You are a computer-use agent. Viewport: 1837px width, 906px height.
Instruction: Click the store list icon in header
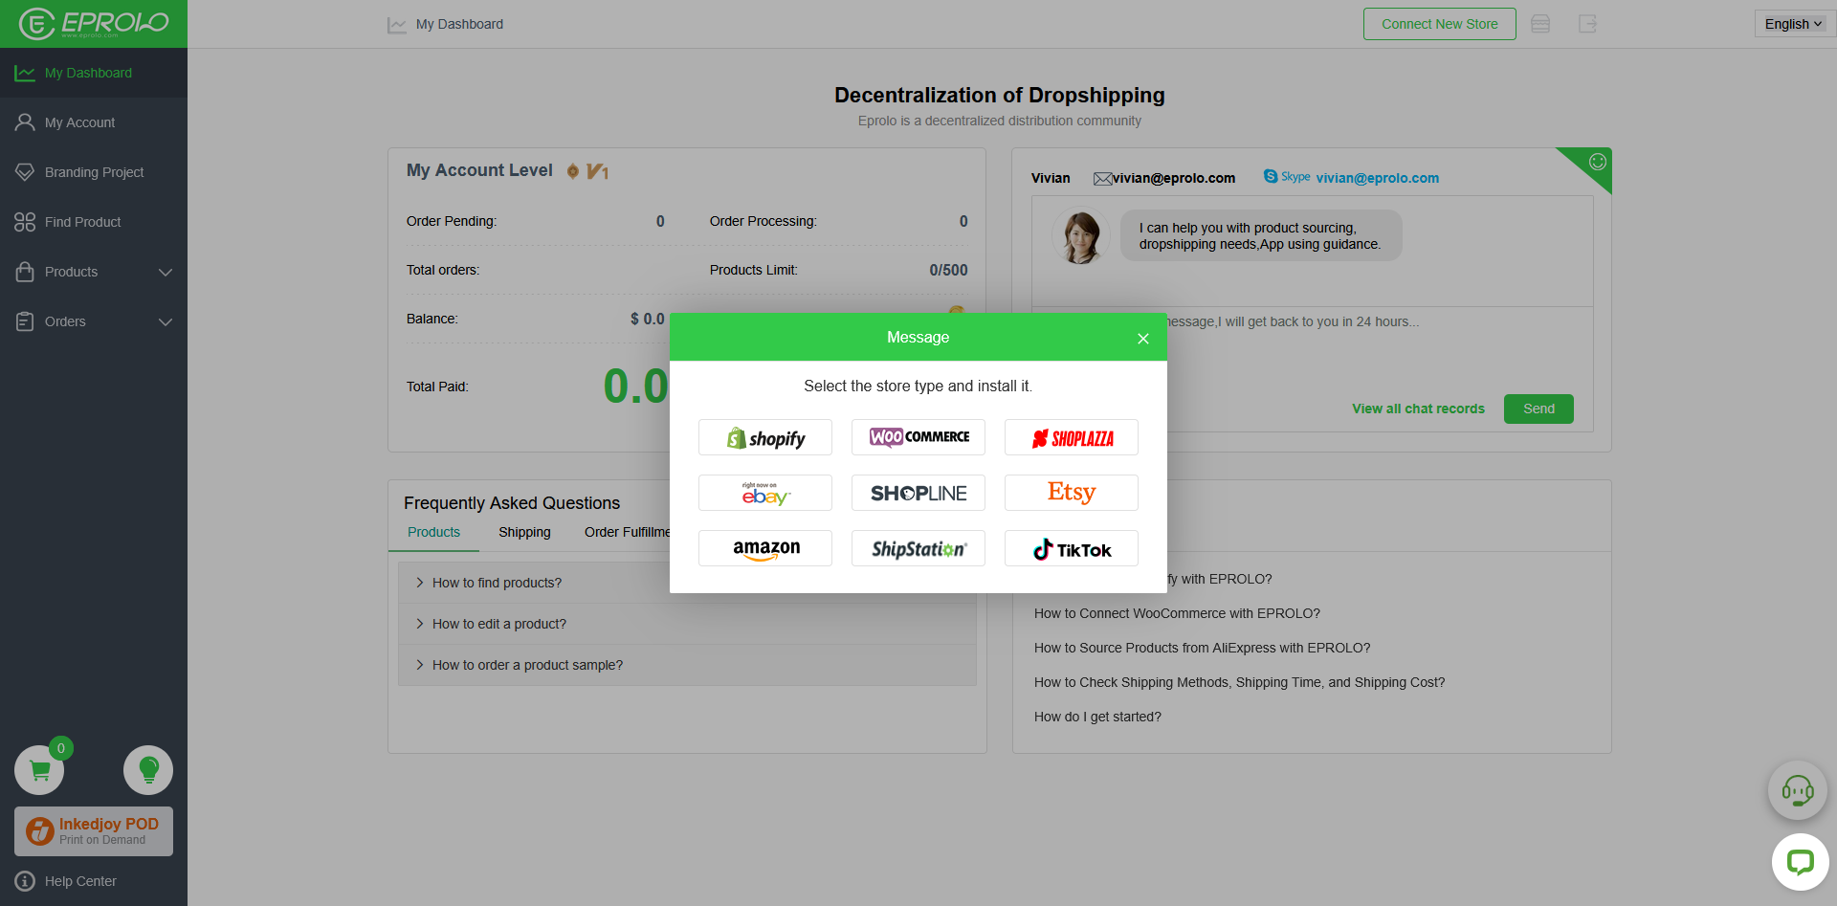coord(1540,24)
